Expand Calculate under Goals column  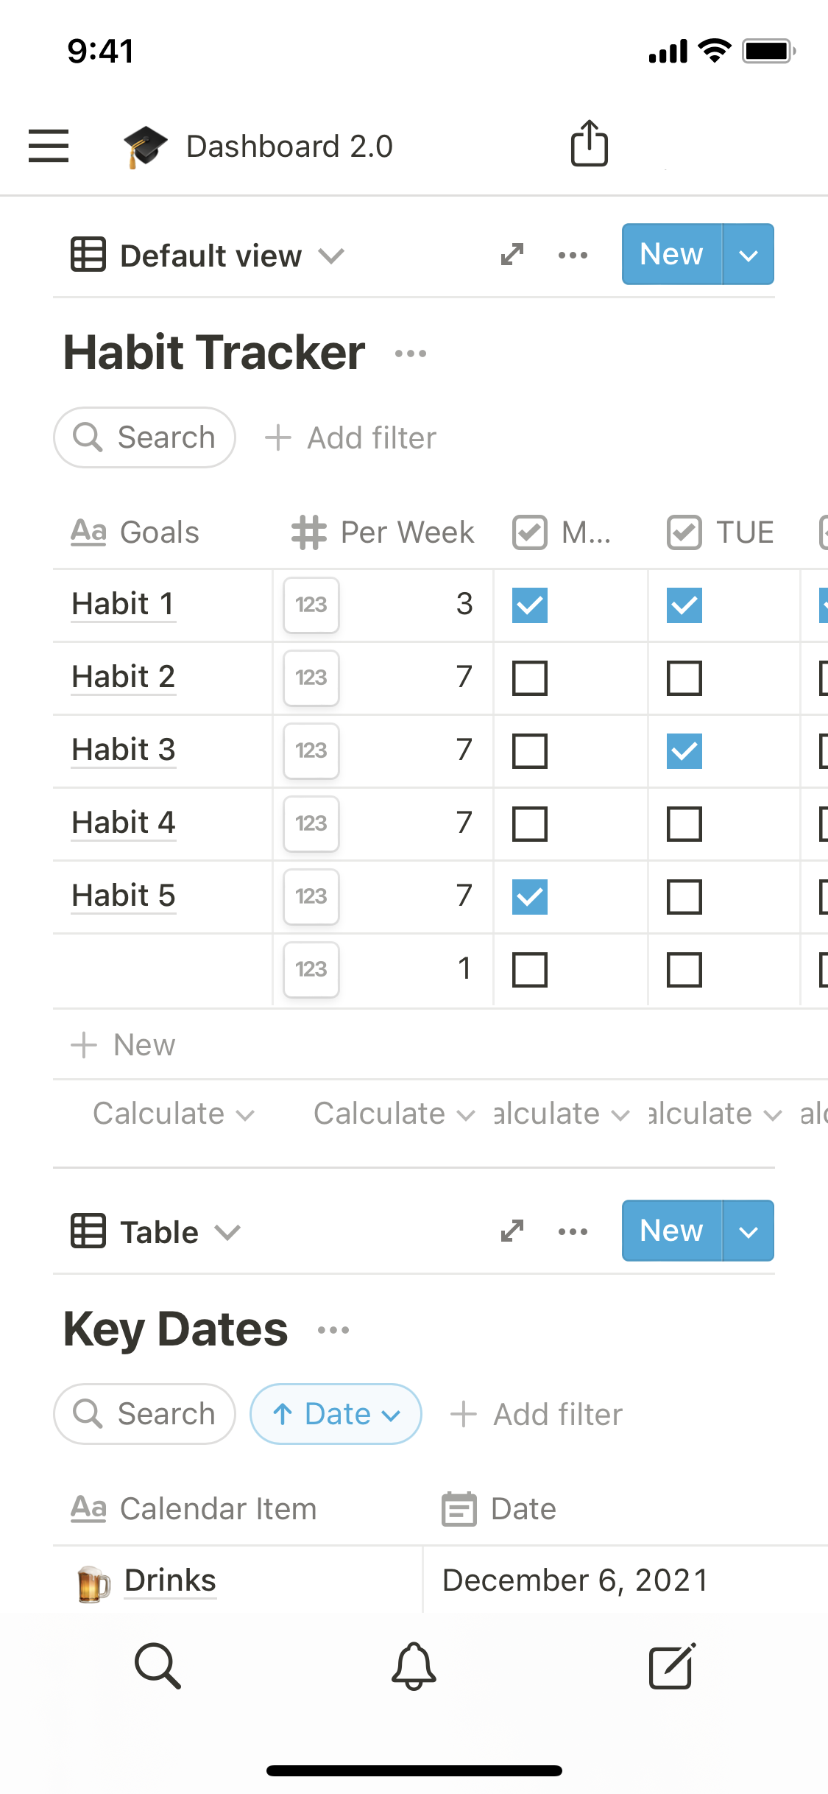pyautogui.click(x=173, y=1114)
